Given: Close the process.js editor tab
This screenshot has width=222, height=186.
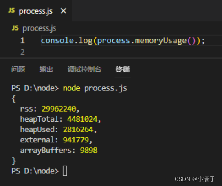Looking at the screenshot, I should click(63, 11).
